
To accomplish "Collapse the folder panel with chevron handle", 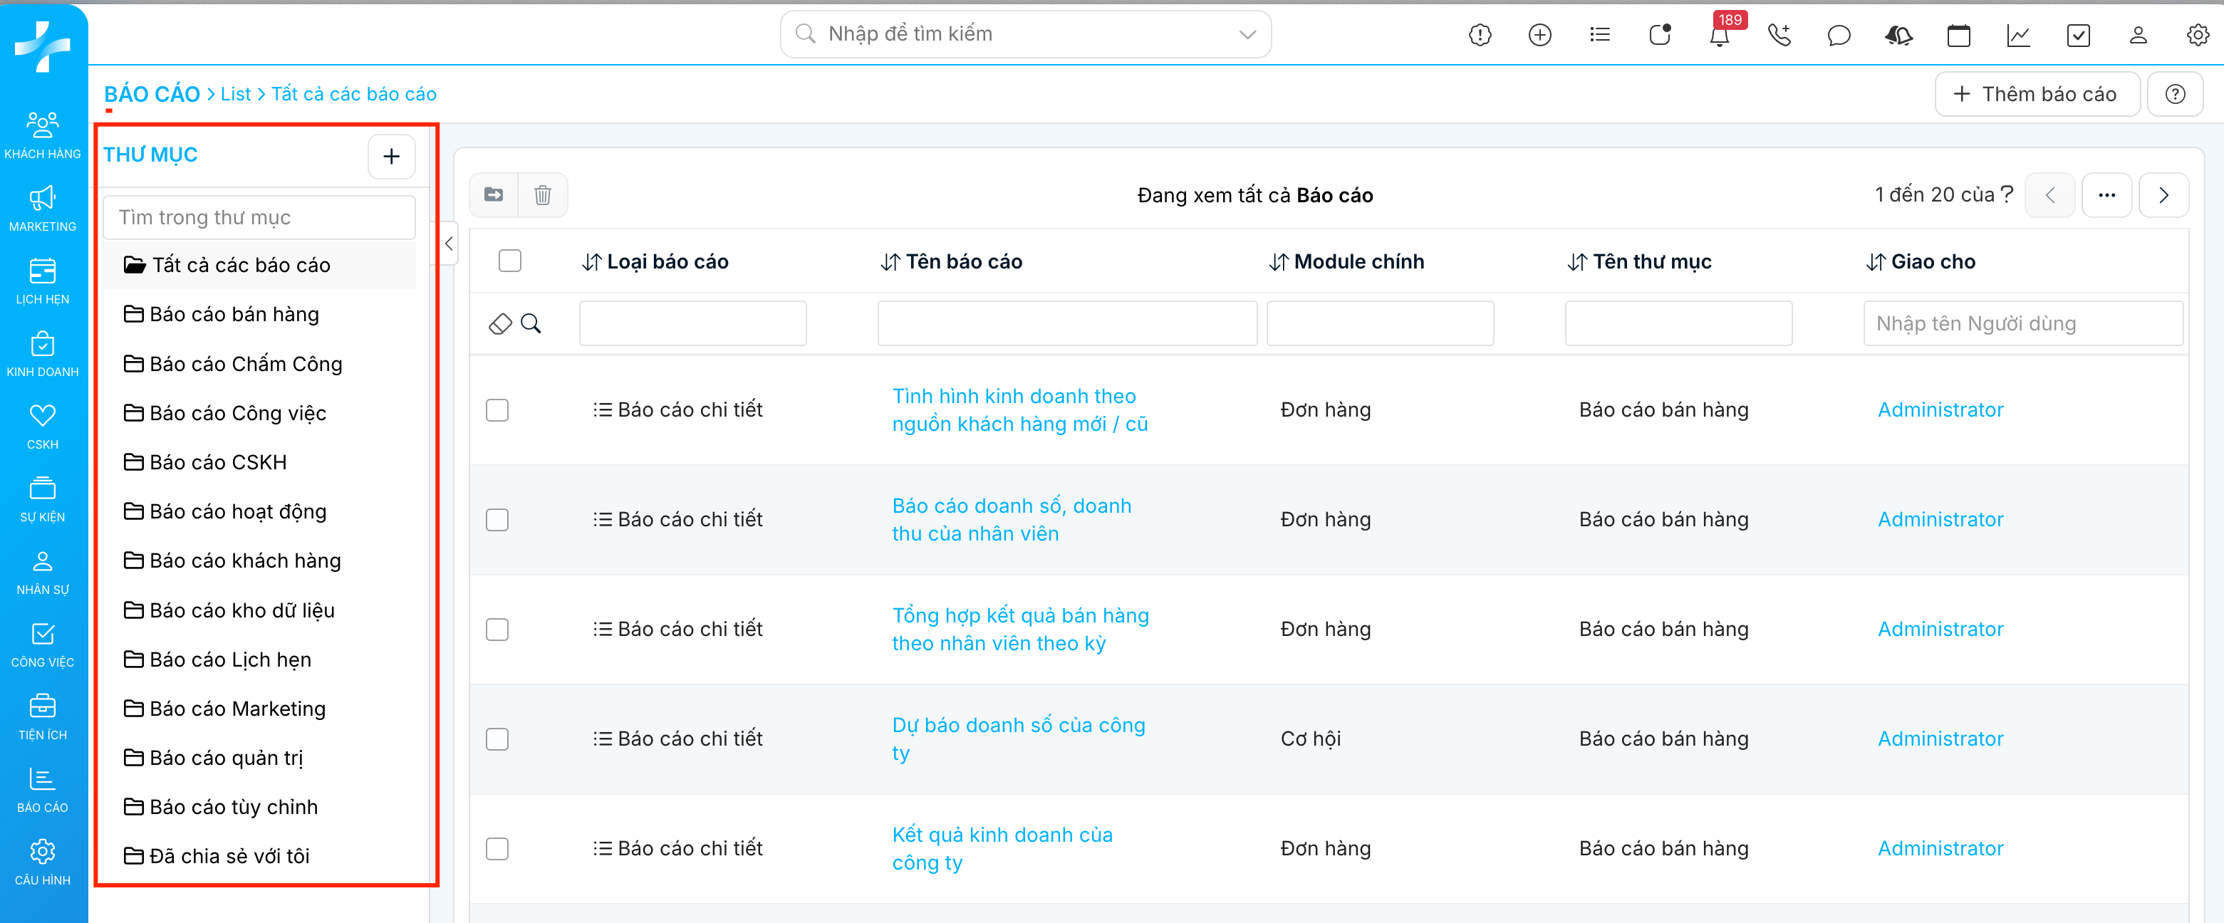I will (x=448, y=244).
